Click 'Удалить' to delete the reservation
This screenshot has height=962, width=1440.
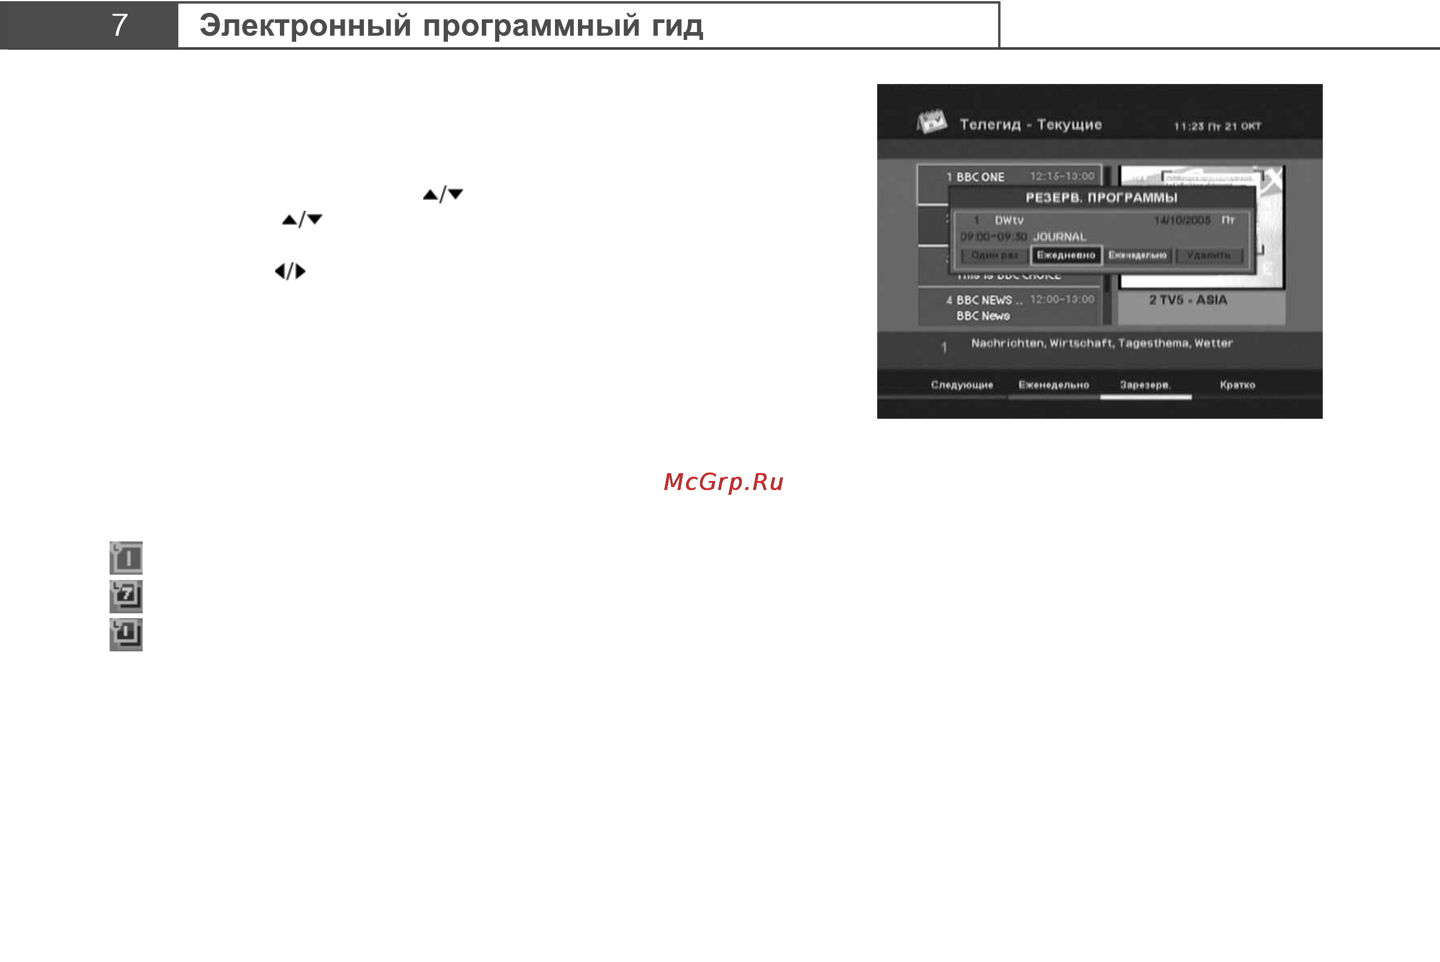tap(1208, 255)
